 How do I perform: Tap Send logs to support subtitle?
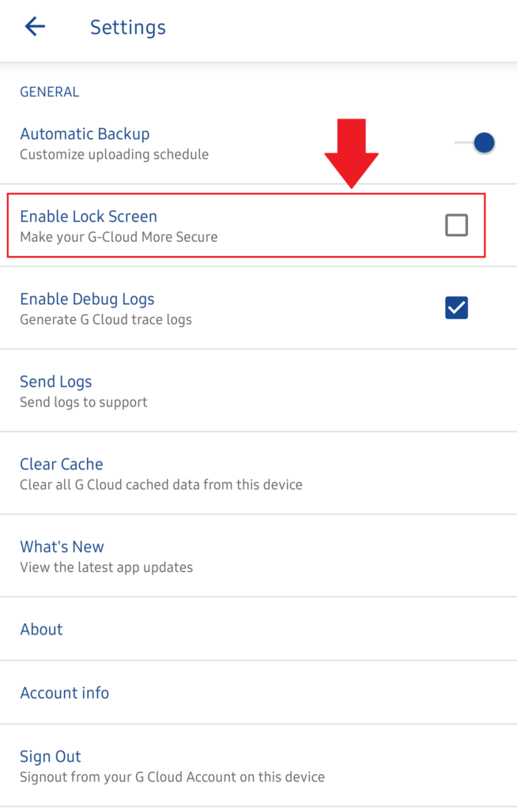84,402
